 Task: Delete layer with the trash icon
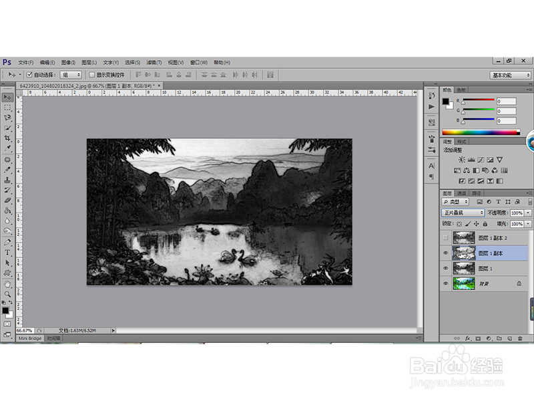520,338
